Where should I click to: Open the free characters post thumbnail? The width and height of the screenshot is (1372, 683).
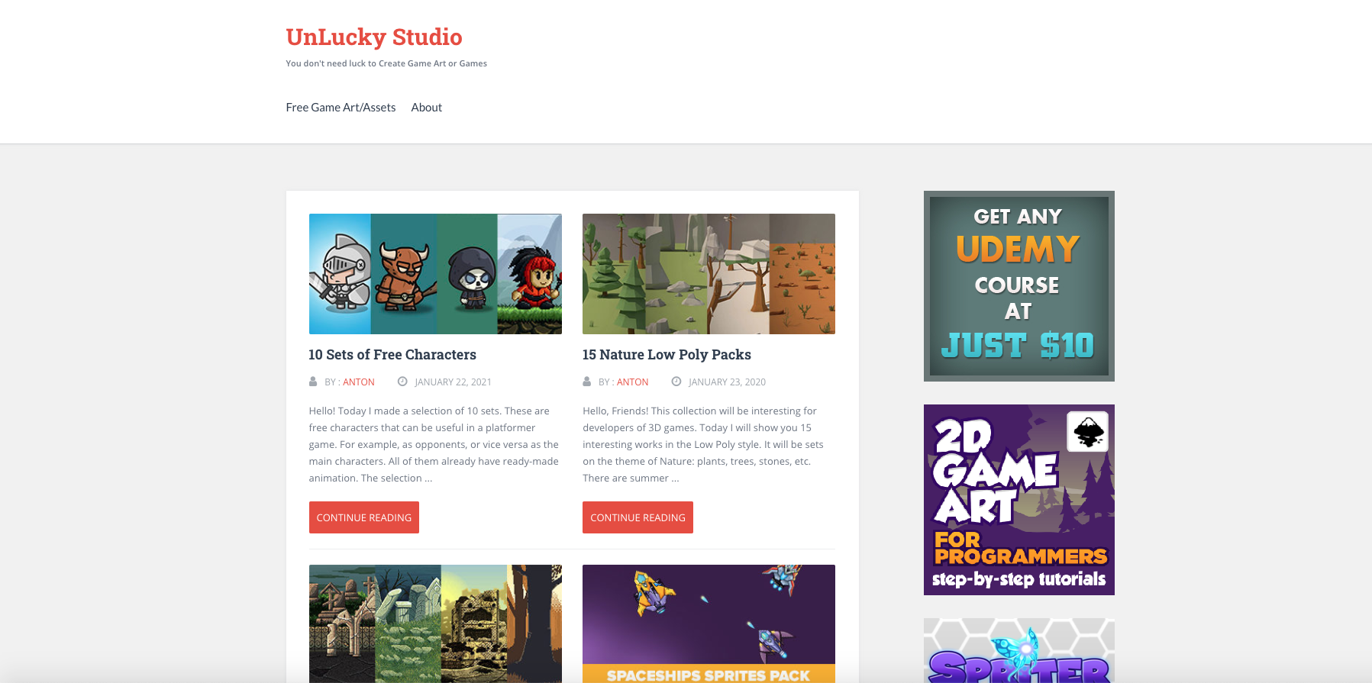click(435, 274)
